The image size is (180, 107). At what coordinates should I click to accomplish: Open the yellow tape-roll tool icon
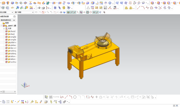pos(64,8)
